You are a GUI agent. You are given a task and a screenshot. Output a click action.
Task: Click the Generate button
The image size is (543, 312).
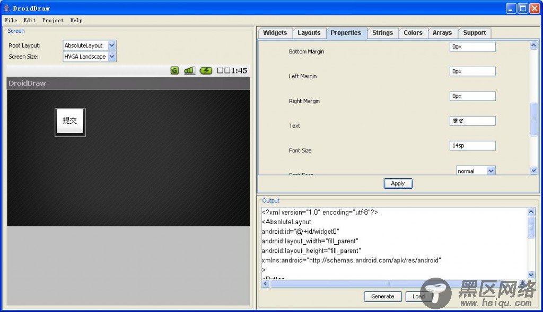[383, 297]
